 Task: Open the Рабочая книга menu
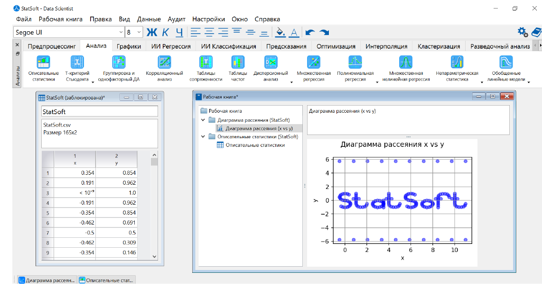[x=61, y=19]
